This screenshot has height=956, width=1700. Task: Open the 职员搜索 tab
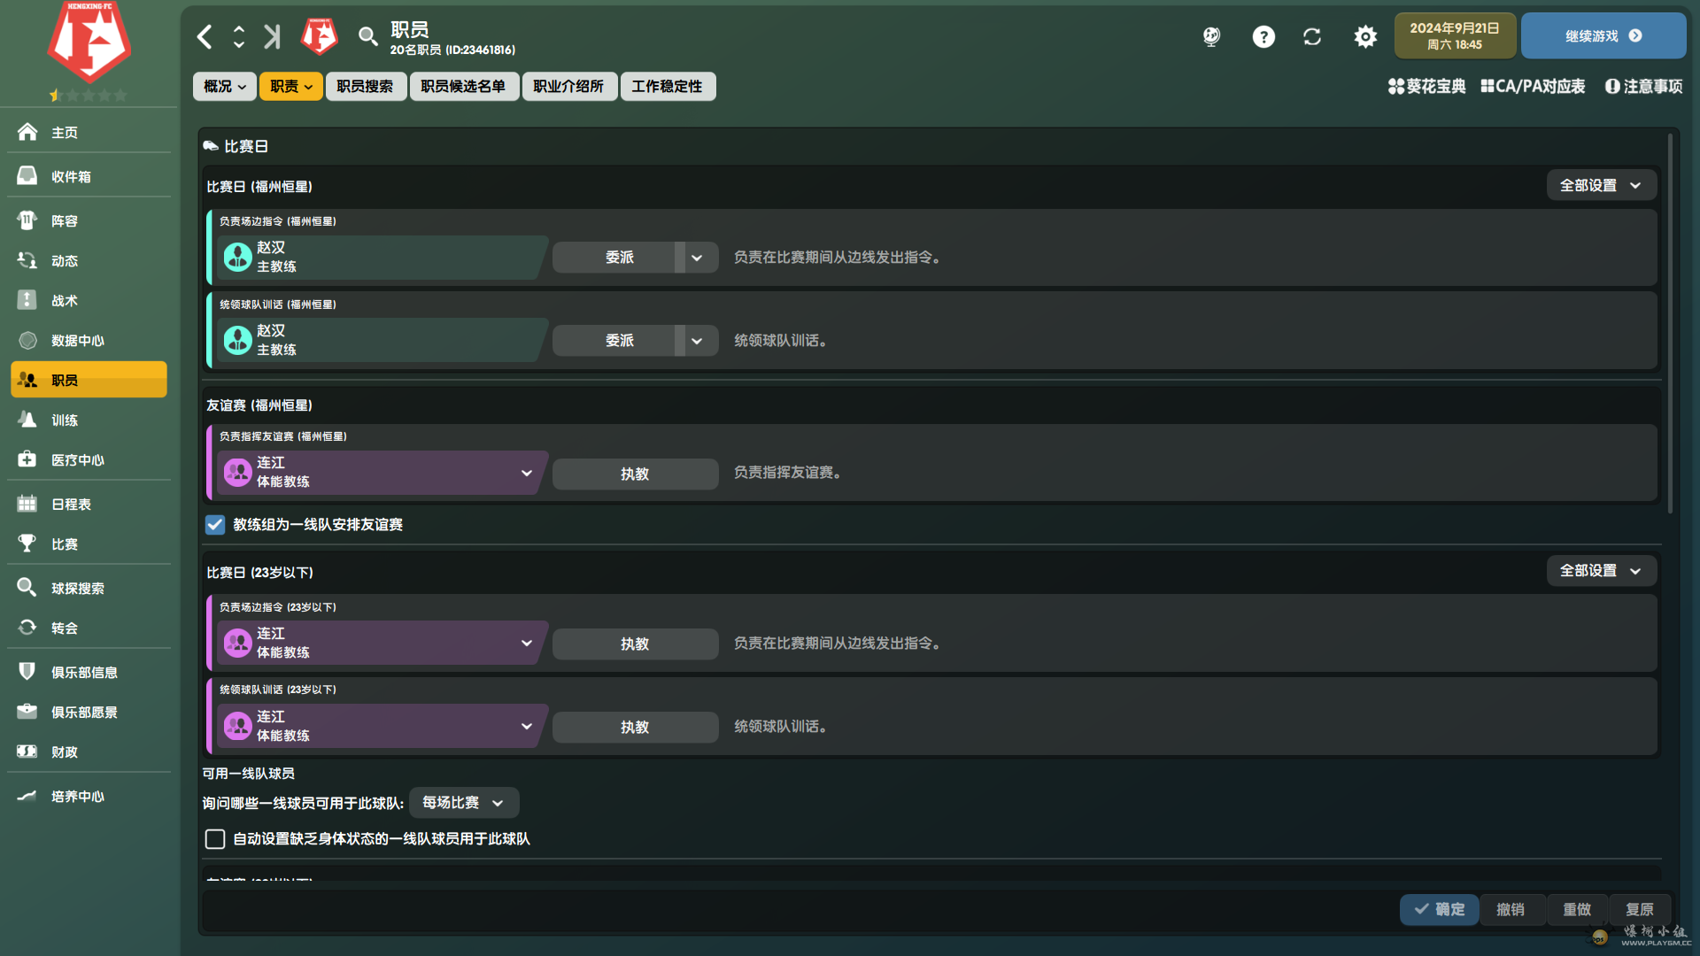[x=365, y=87]
